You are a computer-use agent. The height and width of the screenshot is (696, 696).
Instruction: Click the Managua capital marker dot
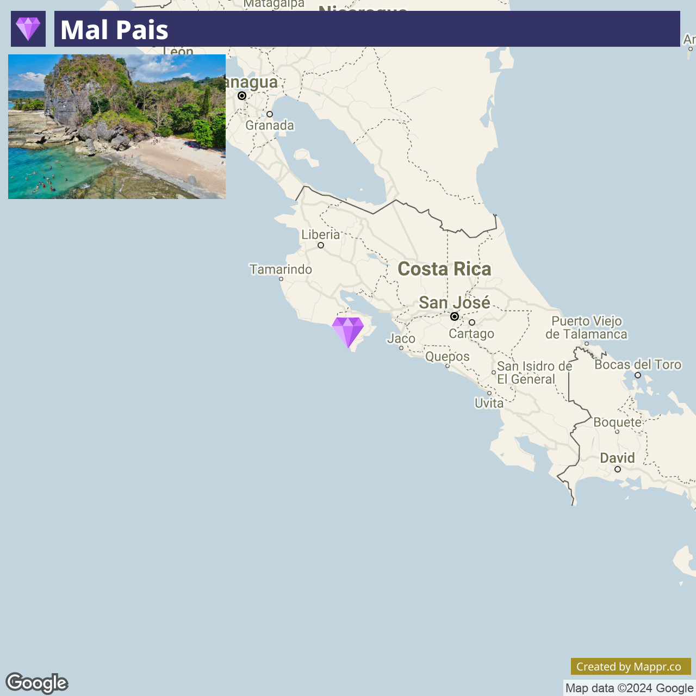click(x=242, y=96)
